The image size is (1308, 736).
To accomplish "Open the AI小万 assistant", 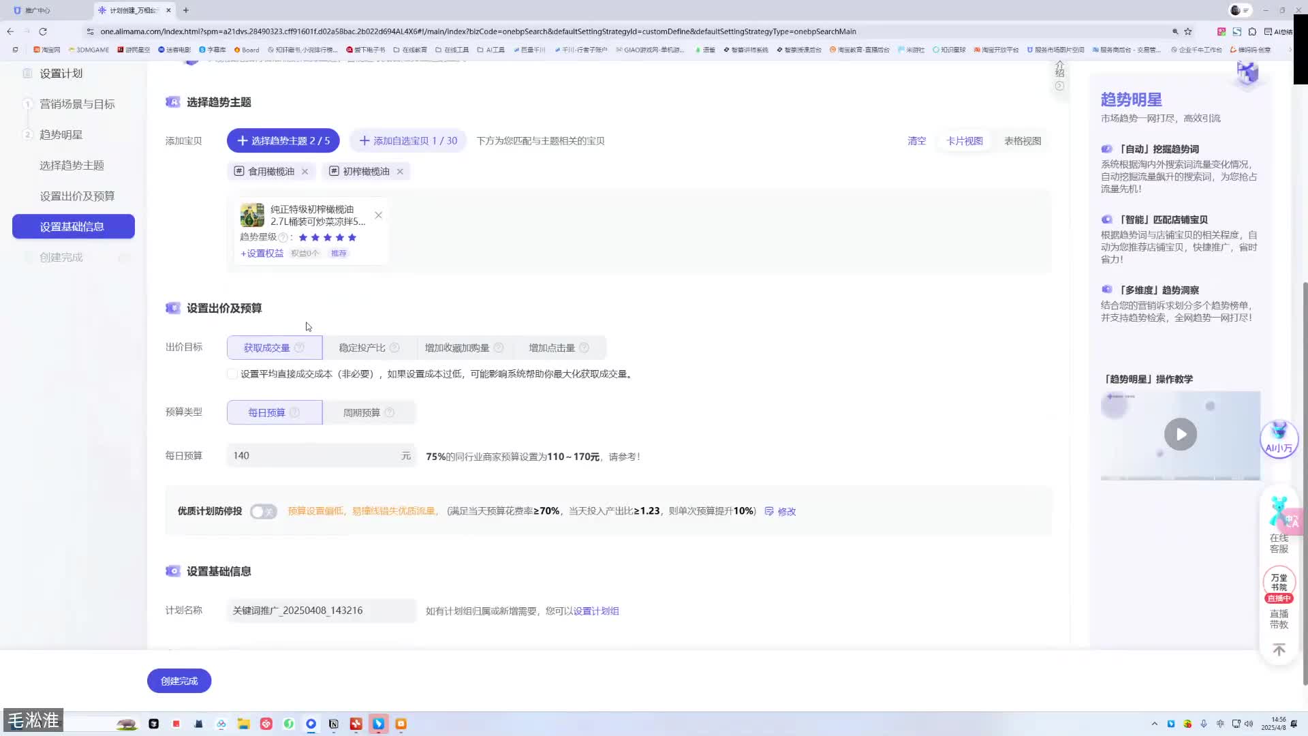I will 1279,440.
